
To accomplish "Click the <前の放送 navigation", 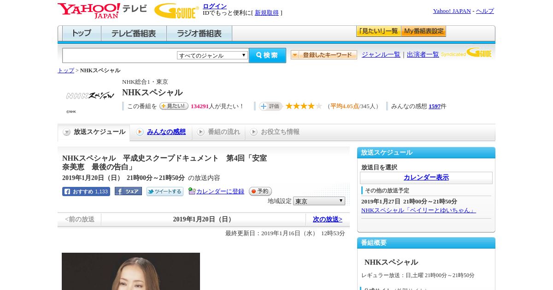I will [80, 220].
